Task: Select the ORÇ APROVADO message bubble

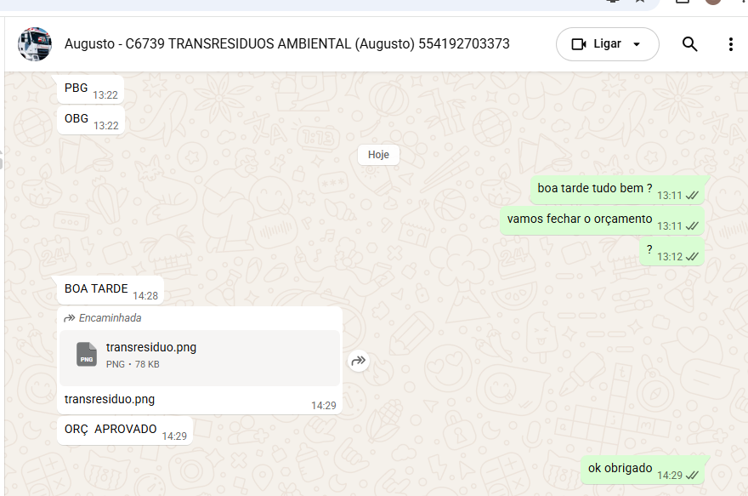Action: (125, 430)
